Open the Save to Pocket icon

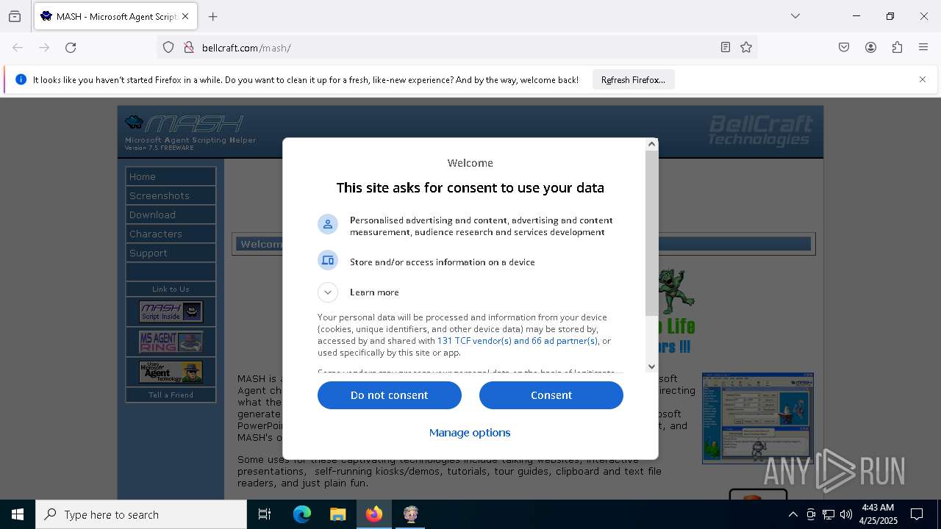click(844, 48)
